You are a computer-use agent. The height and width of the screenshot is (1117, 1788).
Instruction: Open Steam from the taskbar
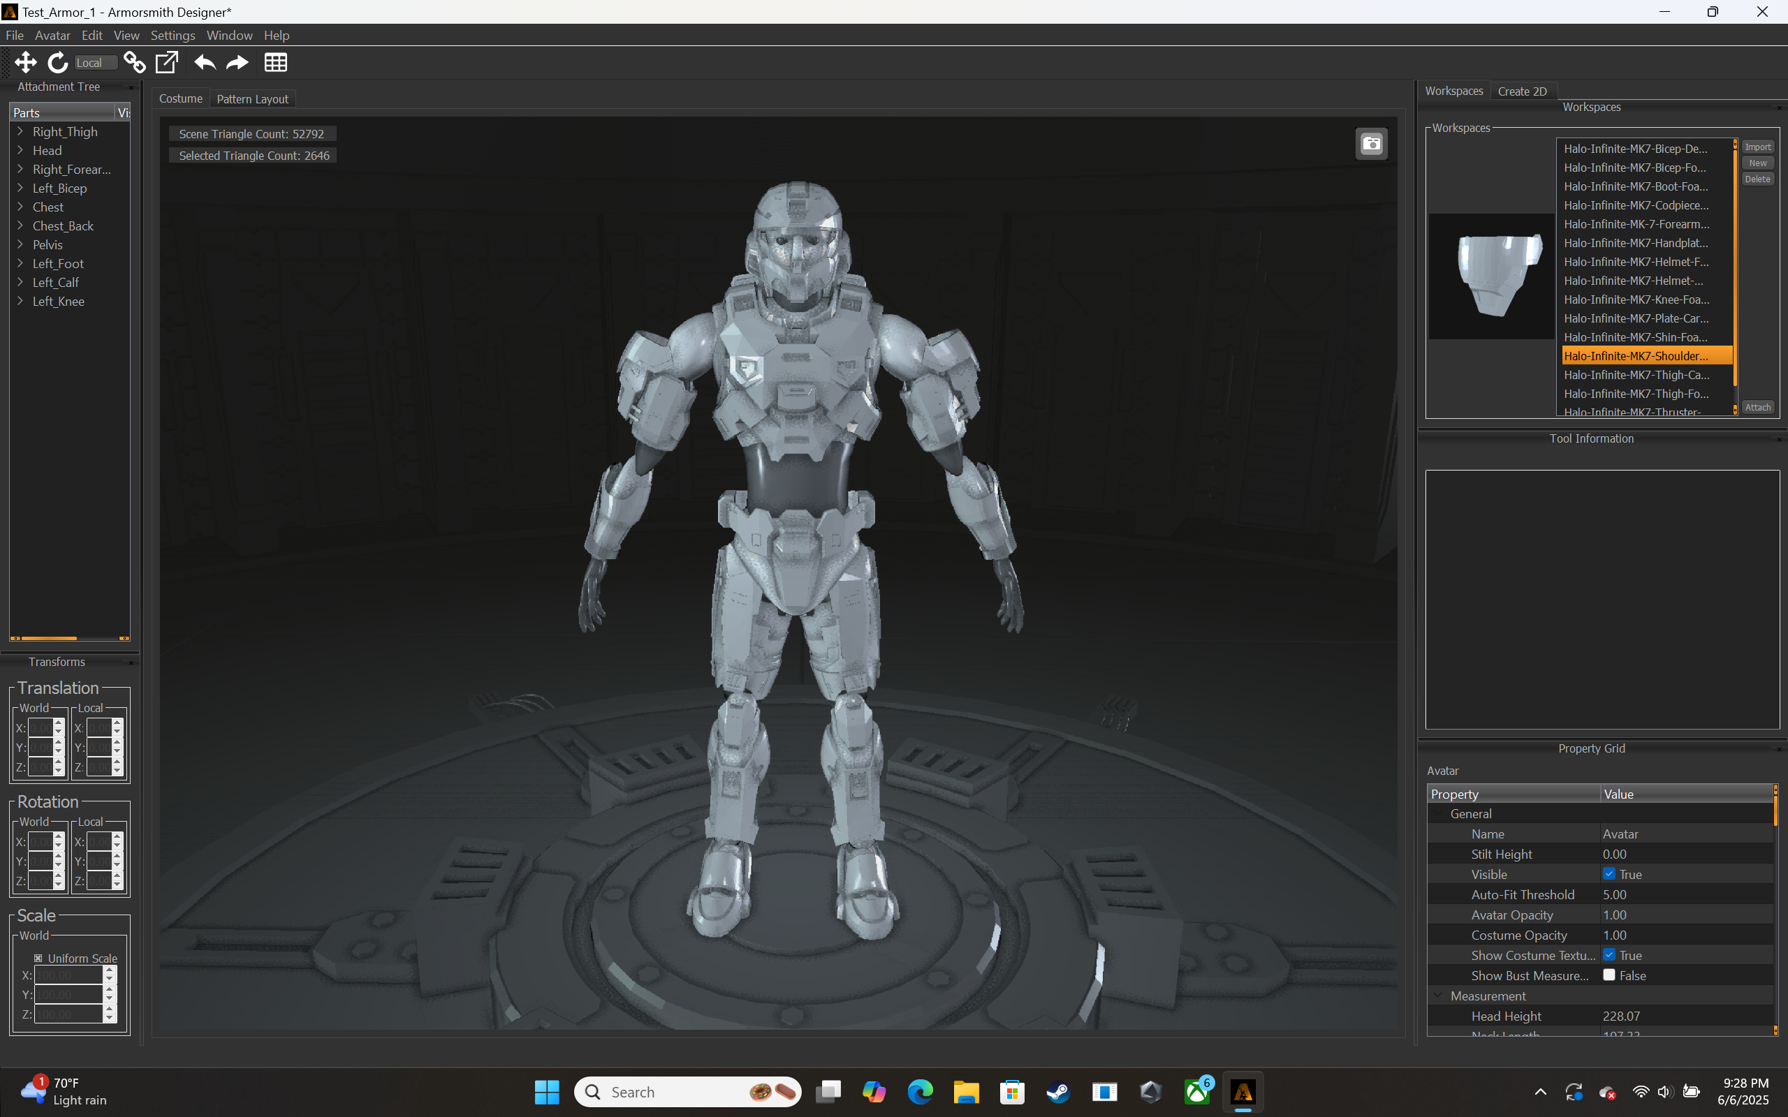click(1058, 1092)
